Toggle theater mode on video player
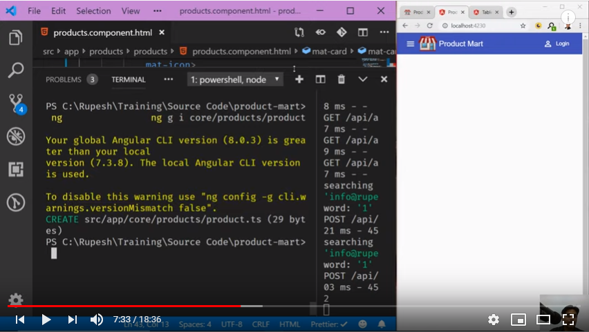589x332 pixels. (543, 320)
